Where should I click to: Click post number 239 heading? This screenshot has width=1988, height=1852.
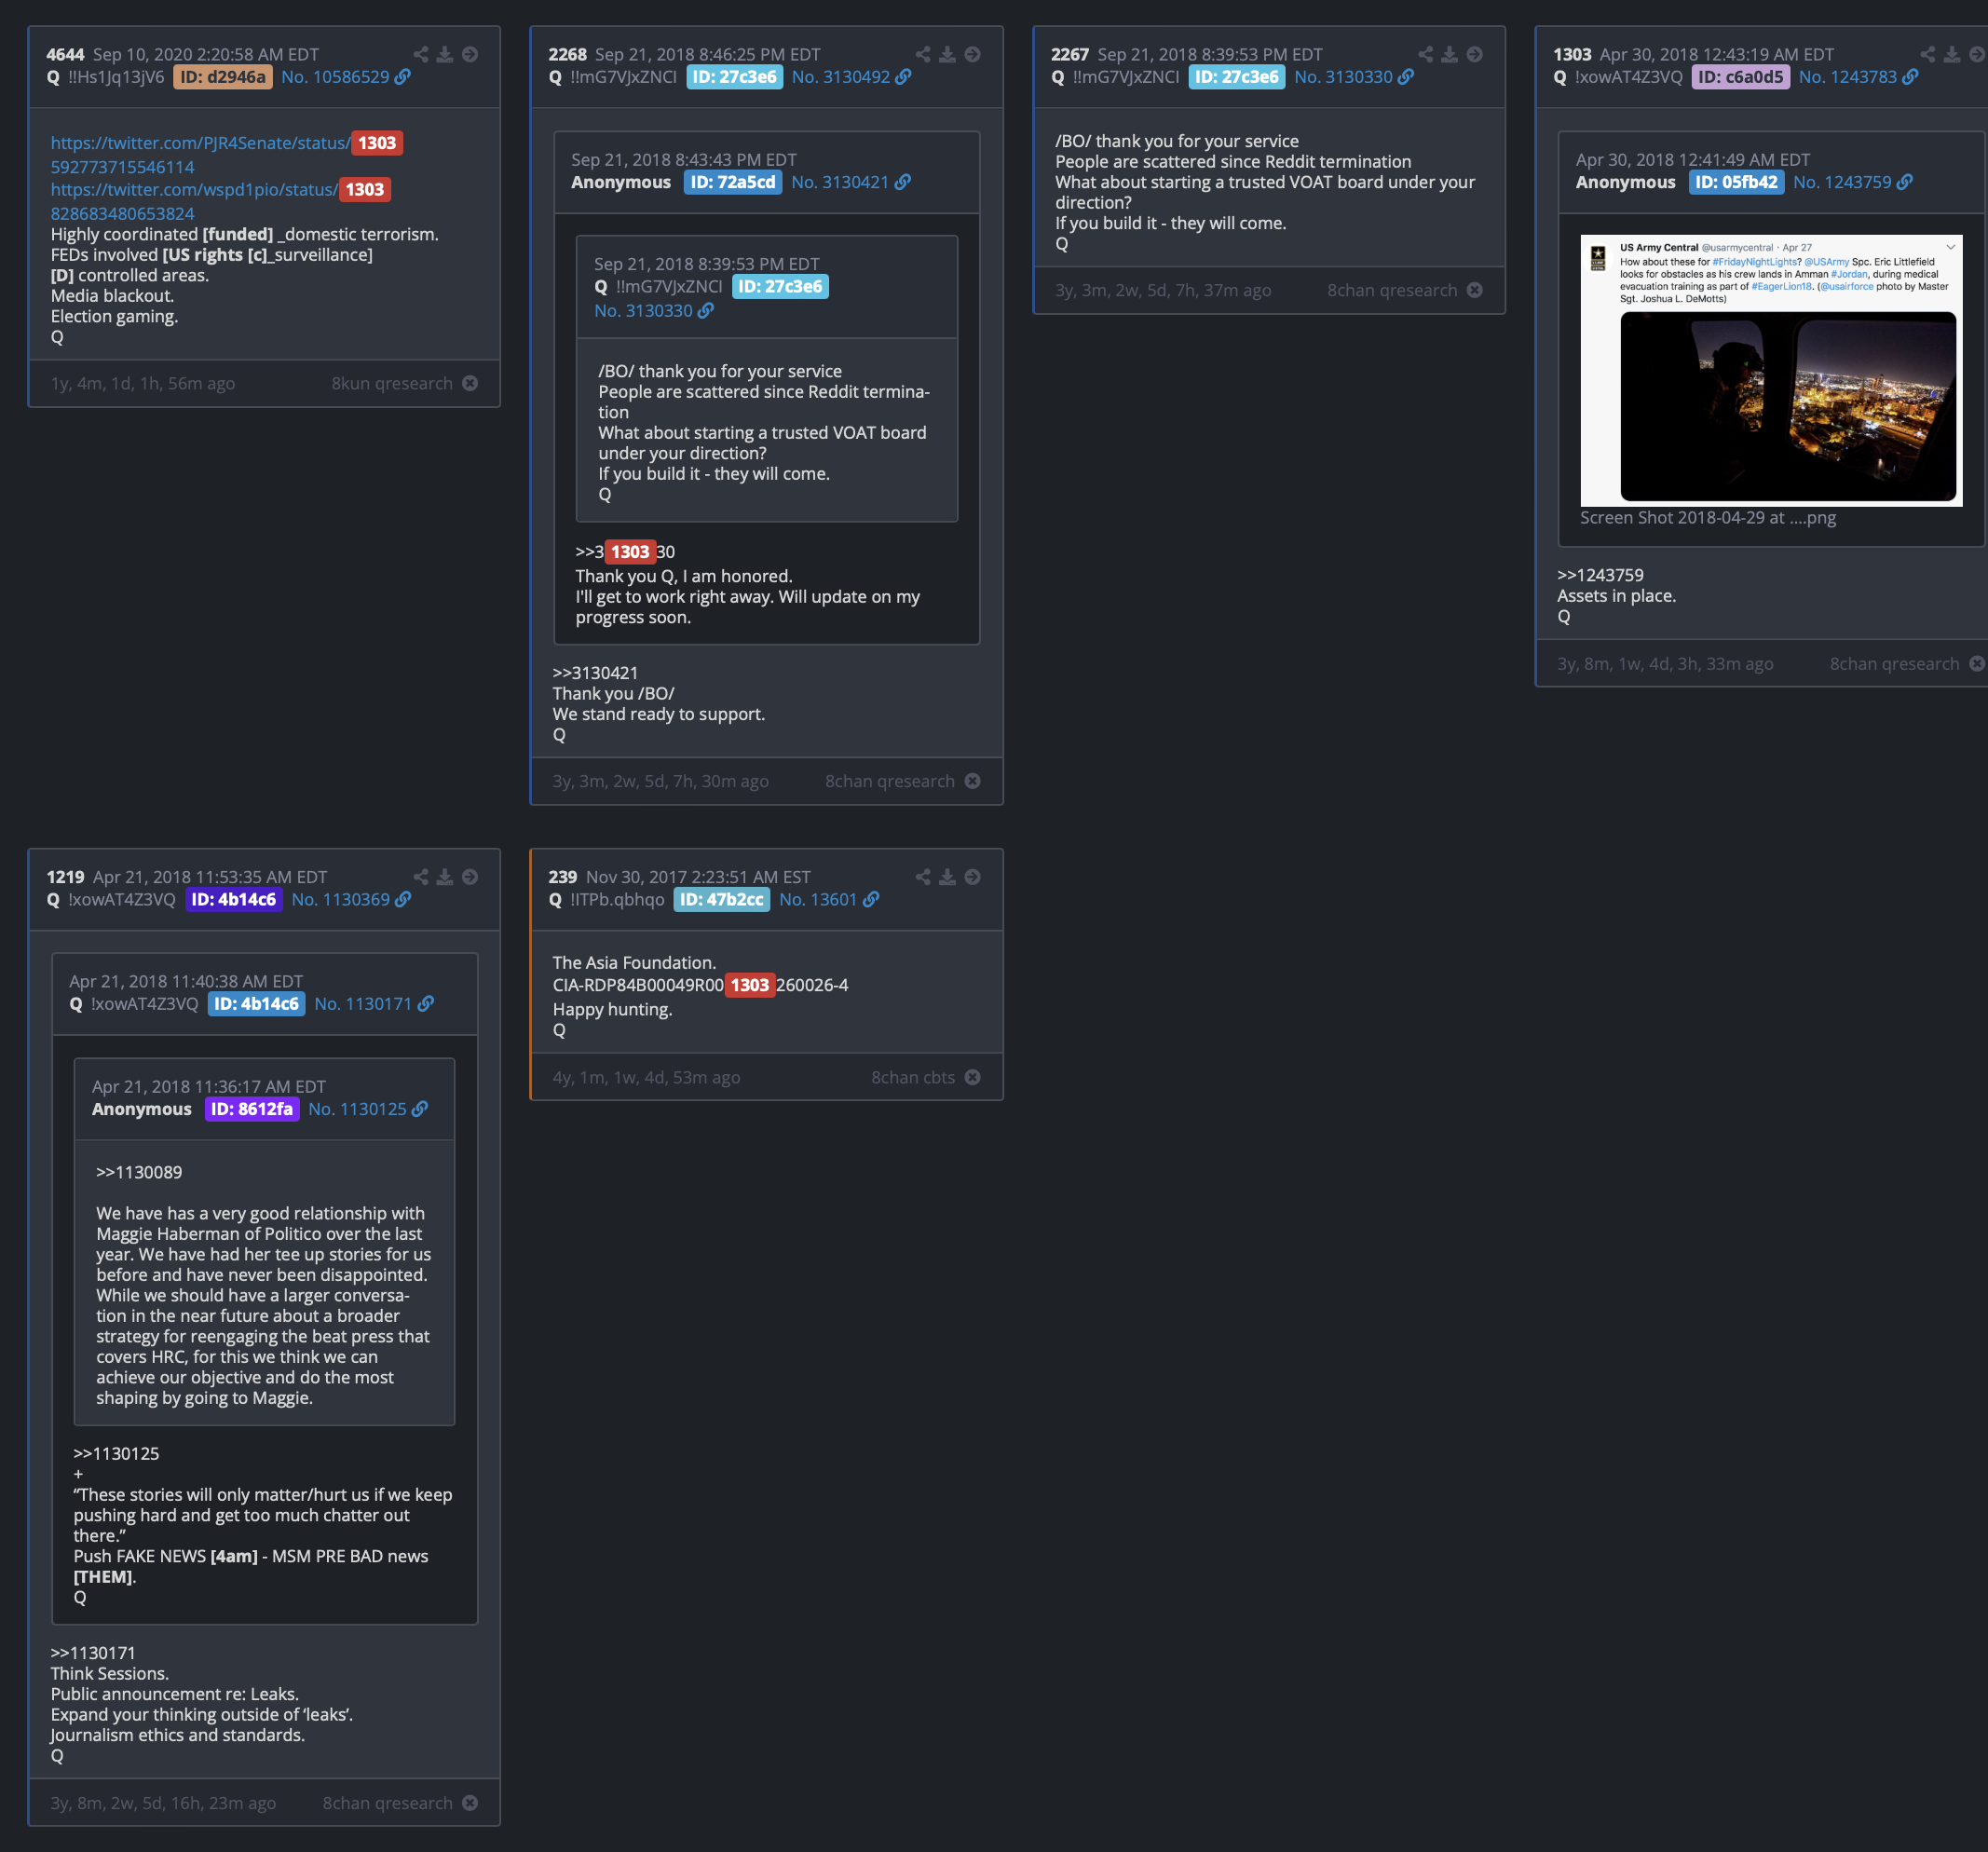click(x=562, y=877)
